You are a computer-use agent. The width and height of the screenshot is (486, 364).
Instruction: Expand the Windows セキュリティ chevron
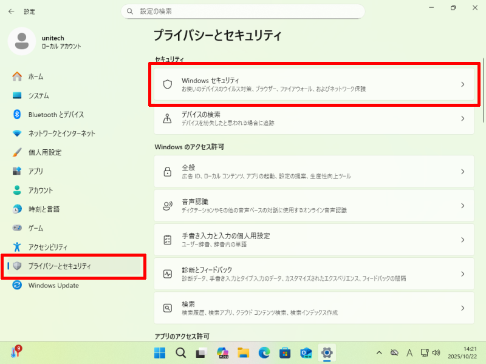(x=462, y=84)
